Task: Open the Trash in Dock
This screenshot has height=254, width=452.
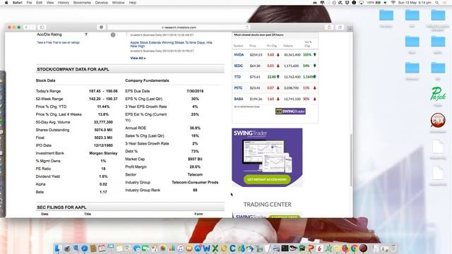Action: click(x=393, y=248)
